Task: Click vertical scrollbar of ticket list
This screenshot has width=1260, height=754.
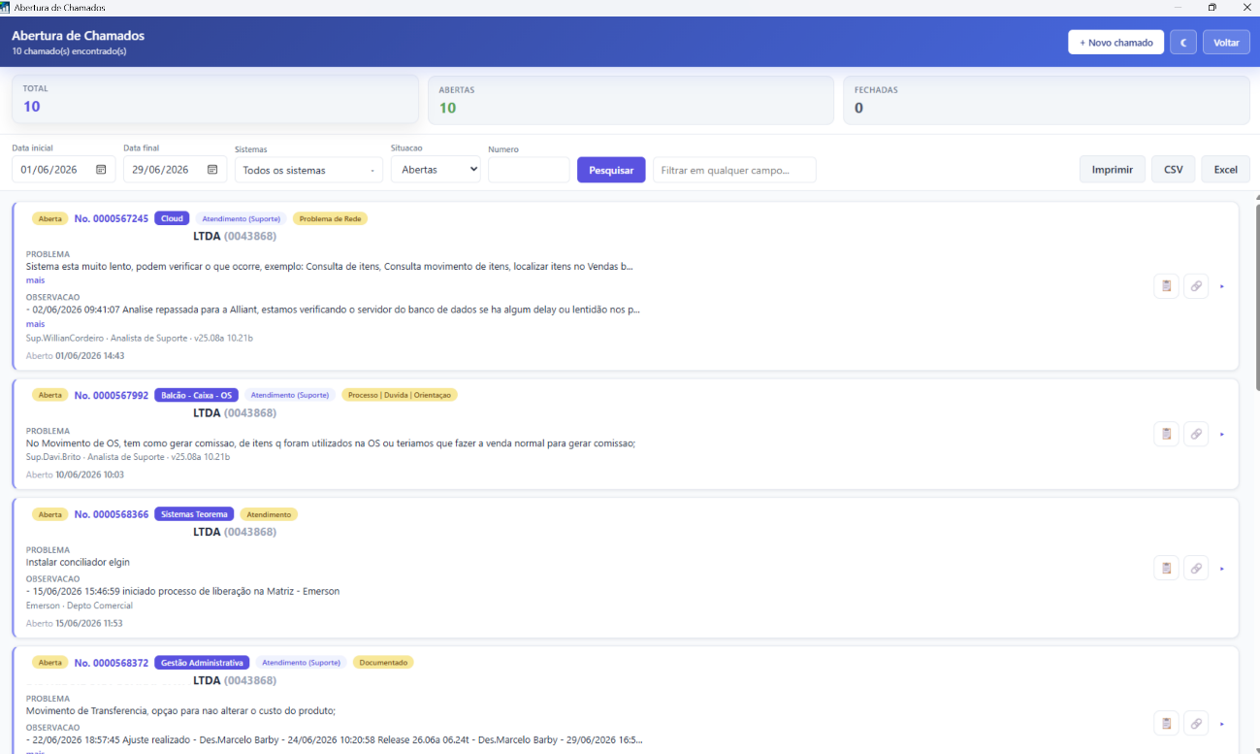Action: [1256, 296]
